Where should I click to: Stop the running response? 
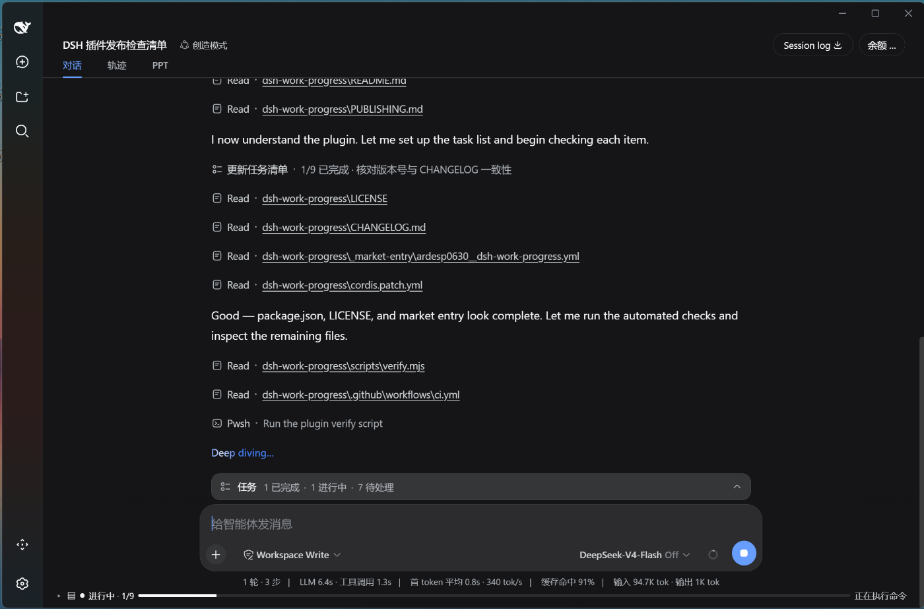744,553
